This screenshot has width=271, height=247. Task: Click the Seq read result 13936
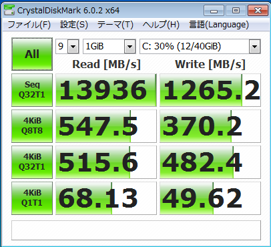[106, 90]
